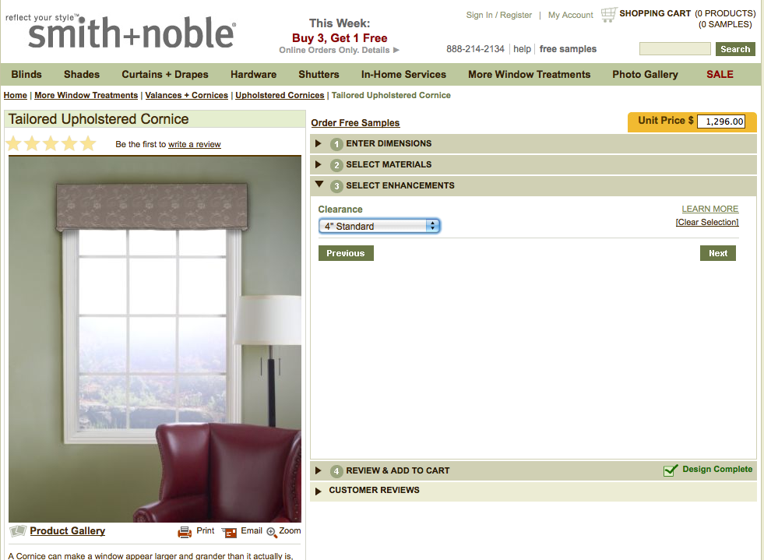The height and width of the screenshot is (560, 764).
Task: Click the fifth rating star
Action: pos(88,144)
